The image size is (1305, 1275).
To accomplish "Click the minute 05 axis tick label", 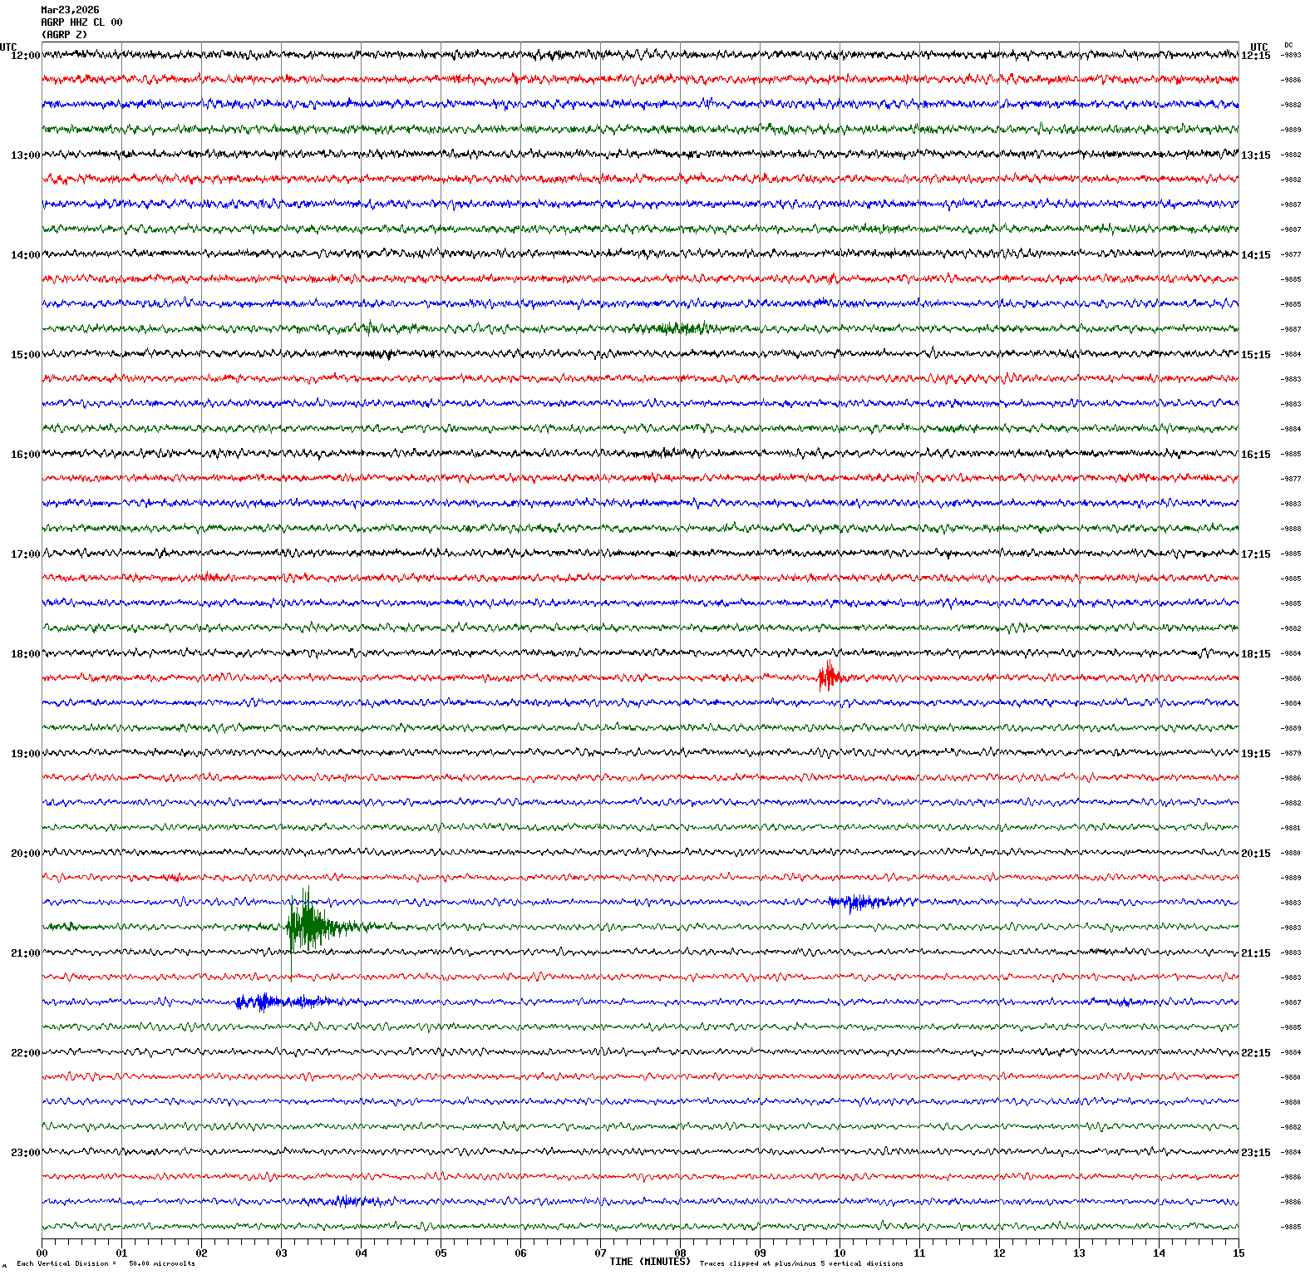I will [441, 1253].
